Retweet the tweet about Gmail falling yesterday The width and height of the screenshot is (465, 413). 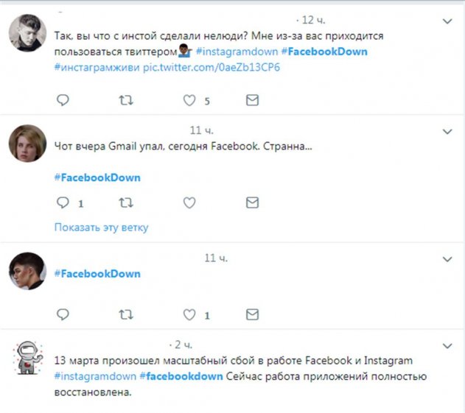click(x=126, y=202)
